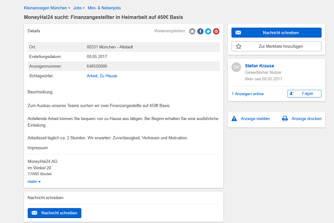Share ad on Pinterest icon
Screen dimensions: 334x223
[216, 31]
